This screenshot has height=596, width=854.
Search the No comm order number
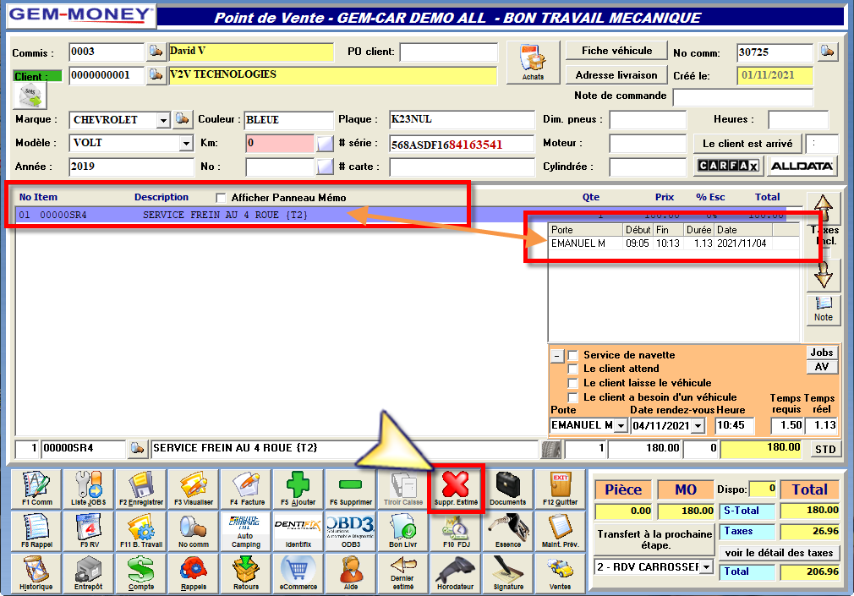coord(827,52)
